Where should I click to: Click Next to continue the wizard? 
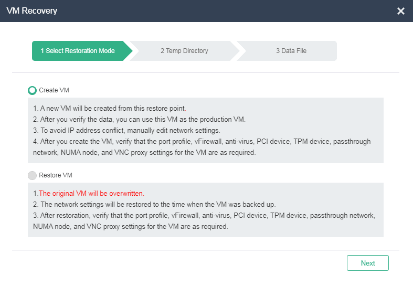pyautogui.click(x=368, y=263)
